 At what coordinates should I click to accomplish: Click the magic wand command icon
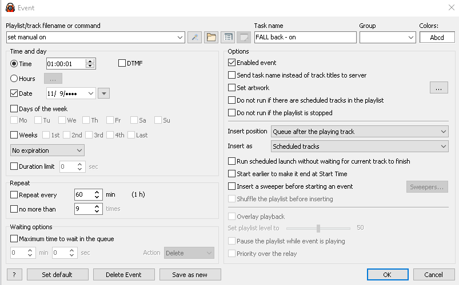tap(195, 38)
